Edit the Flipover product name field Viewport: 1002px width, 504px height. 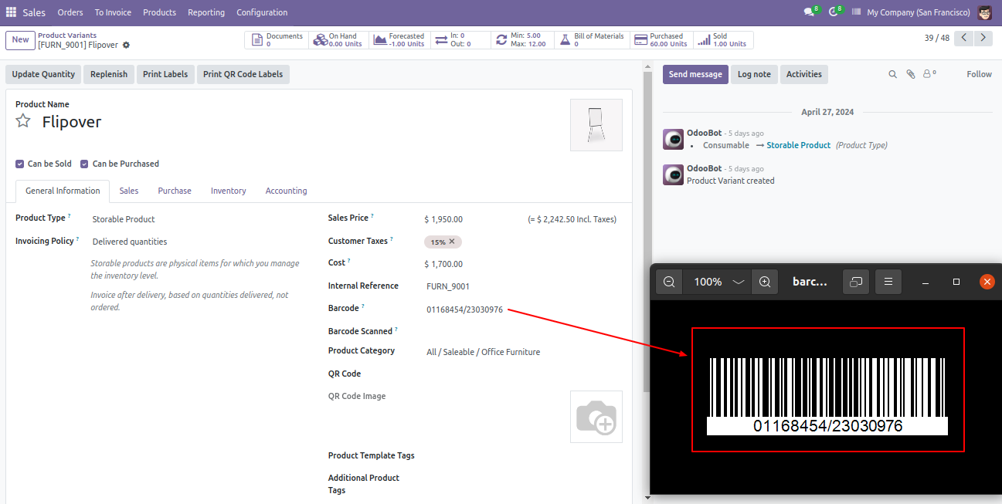click(x=72, y=122)
